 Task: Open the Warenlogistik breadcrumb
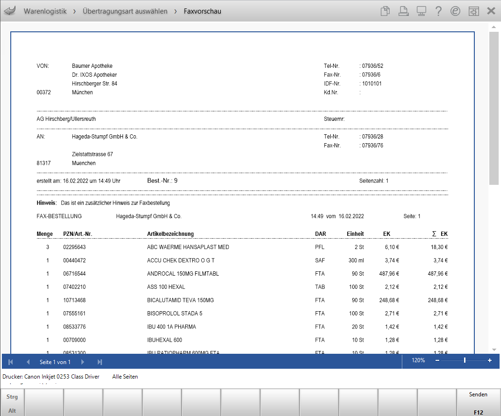[x=45, y=11]
